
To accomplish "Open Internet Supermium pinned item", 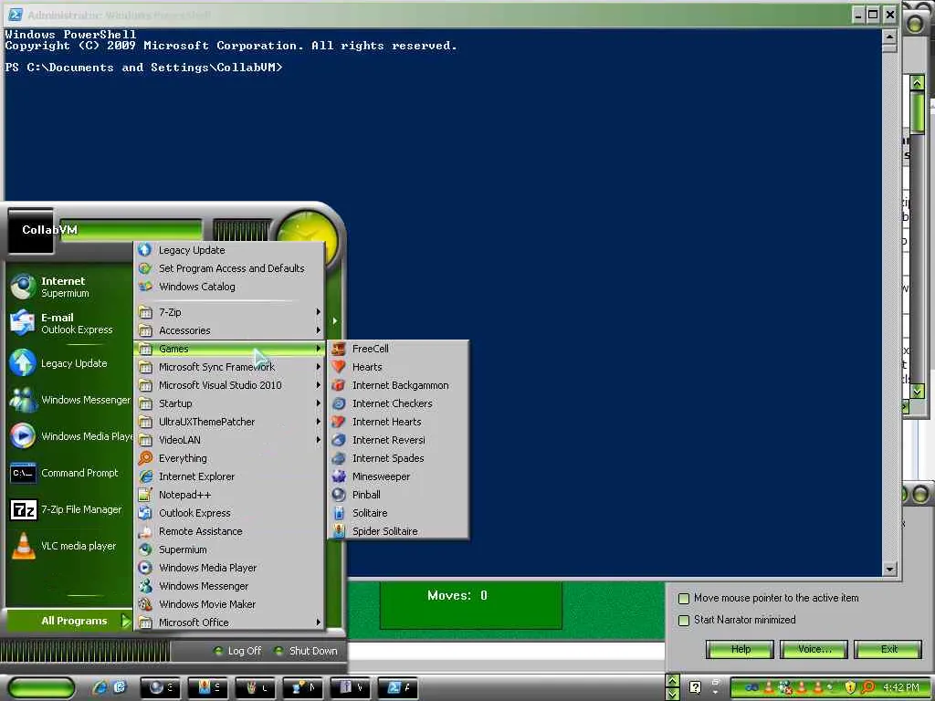I will click(68, 287).
